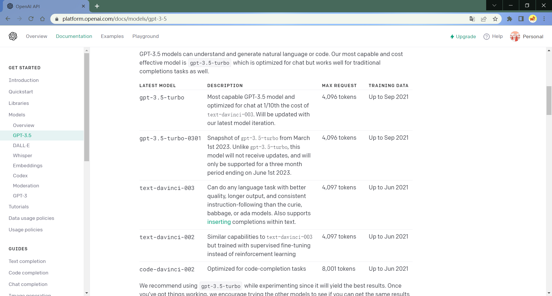Click the browser forward arrow
Image resolution: width=552 pixels, height=296 pixels.
coord(19,19)
